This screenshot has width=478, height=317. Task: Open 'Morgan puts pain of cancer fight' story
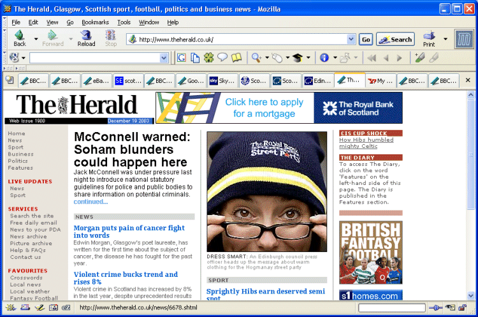pyautogui.click(x=129, y=232)
